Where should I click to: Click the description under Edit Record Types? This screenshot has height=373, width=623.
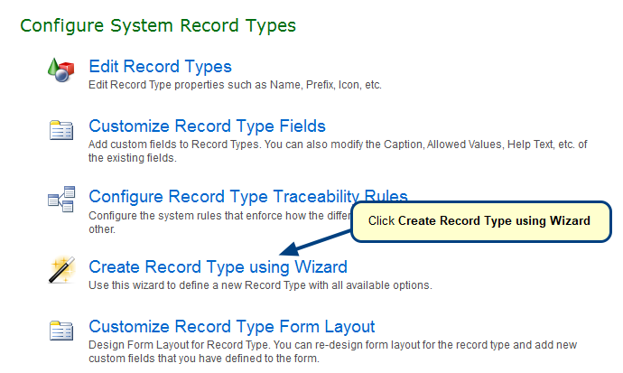pos(235,85)
